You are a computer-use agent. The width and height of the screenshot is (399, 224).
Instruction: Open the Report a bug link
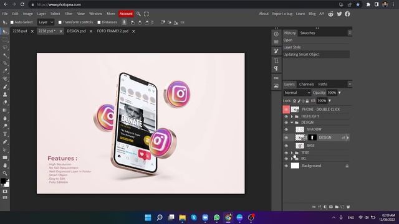[282, 14]
